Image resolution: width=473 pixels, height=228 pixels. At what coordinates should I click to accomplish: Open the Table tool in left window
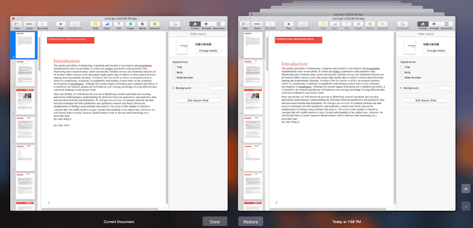tap(95, 24)
